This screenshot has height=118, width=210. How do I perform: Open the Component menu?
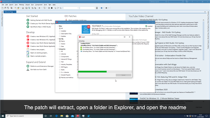tap(39, 5)
